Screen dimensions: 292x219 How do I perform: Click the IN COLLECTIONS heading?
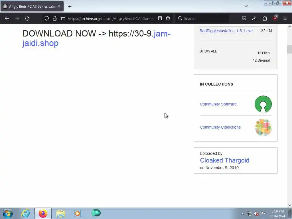pyautogui.click(x=216, y=84)
